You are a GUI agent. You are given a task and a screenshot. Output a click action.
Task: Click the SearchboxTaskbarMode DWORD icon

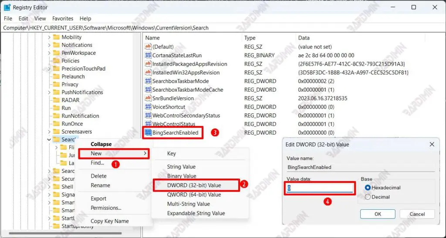[148, 81]
